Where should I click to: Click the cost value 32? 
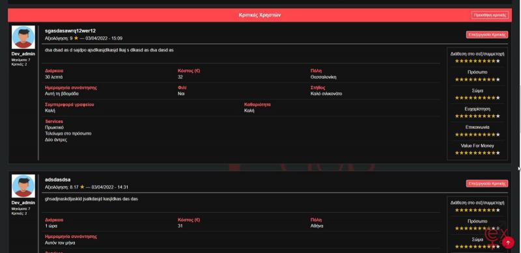tap(180, 77)
